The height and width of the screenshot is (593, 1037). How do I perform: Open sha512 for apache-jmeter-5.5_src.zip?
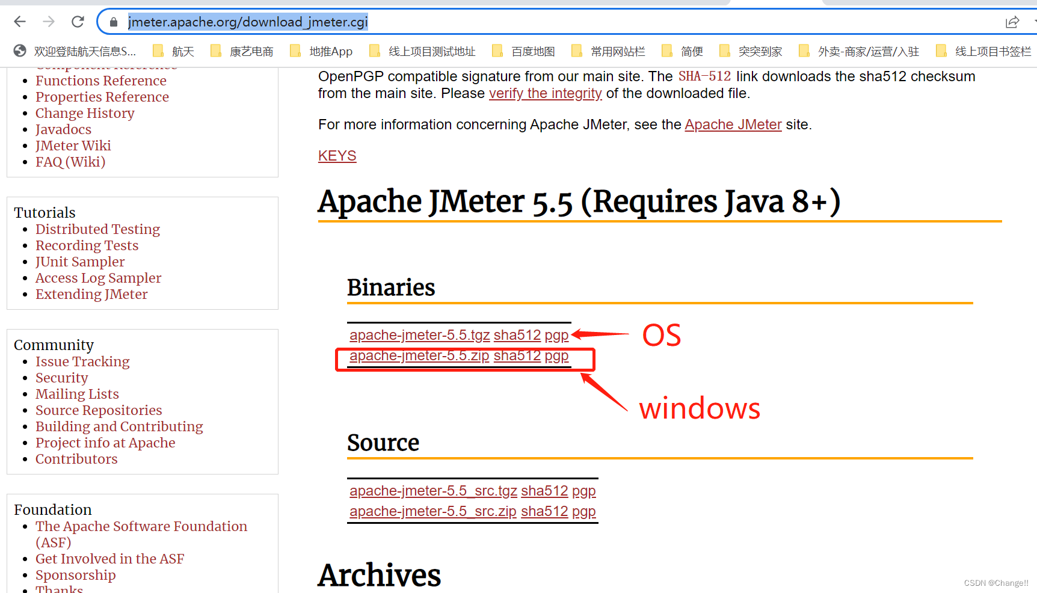tap(544, 511)
